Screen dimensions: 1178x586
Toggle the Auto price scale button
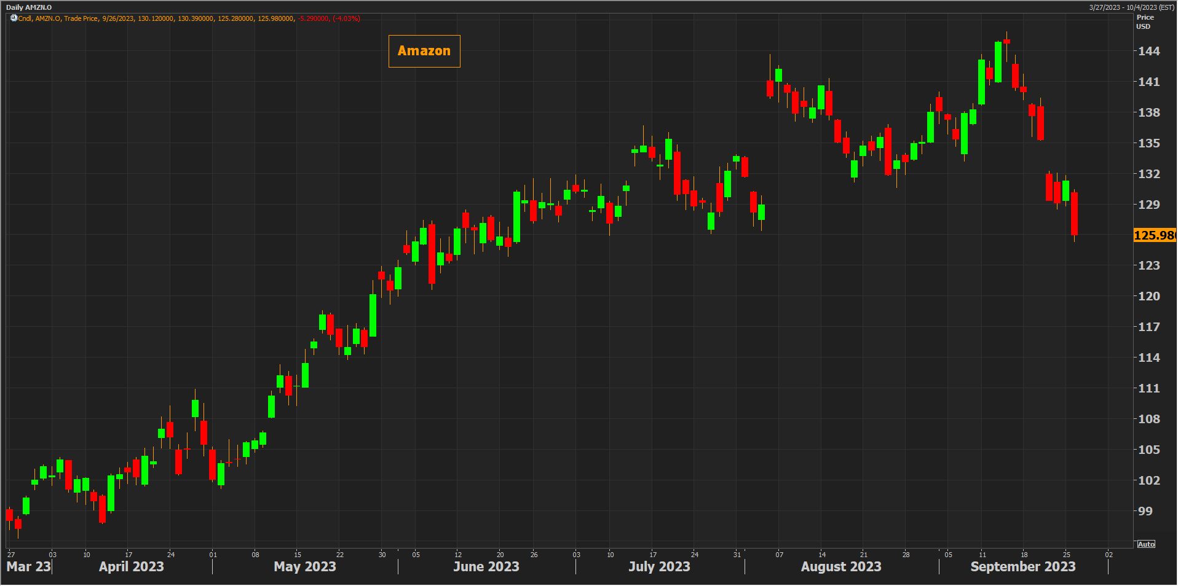pos(1146,544)
